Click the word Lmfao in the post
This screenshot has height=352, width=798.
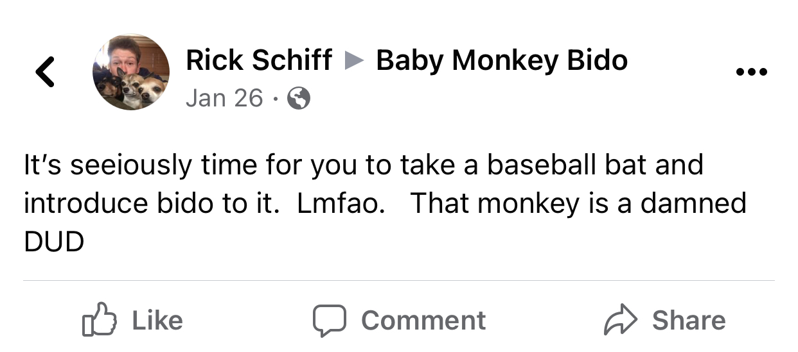(341, 204)
